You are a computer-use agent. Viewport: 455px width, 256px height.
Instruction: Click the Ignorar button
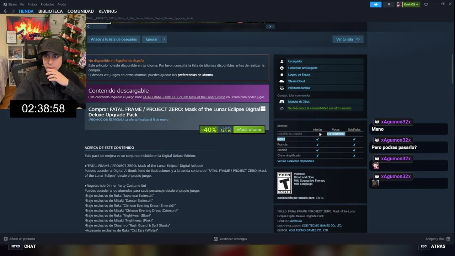click(x=151, y=39)
